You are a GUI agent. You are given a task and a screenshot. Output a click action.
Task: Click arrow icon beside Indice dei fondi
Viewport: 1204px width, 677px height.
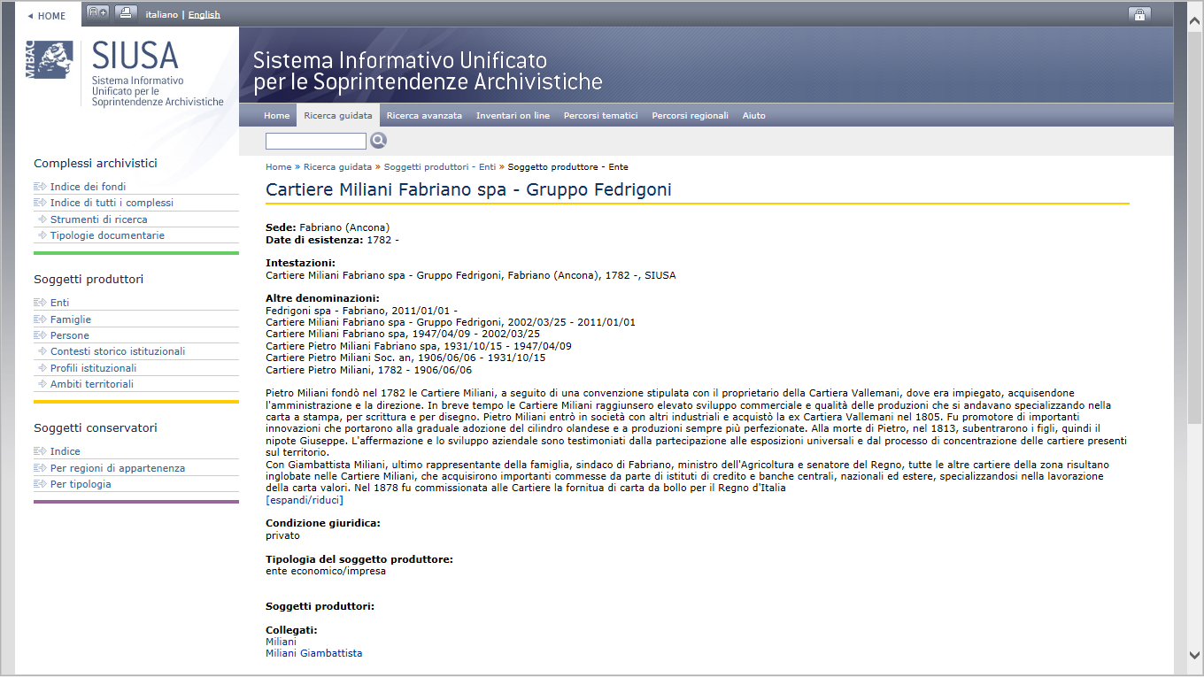pyautogui.click(x=40, y=187)
